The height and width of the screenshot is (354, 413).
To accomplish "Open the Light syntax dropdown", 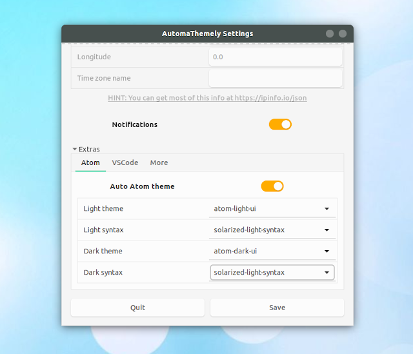I will 272,230.
